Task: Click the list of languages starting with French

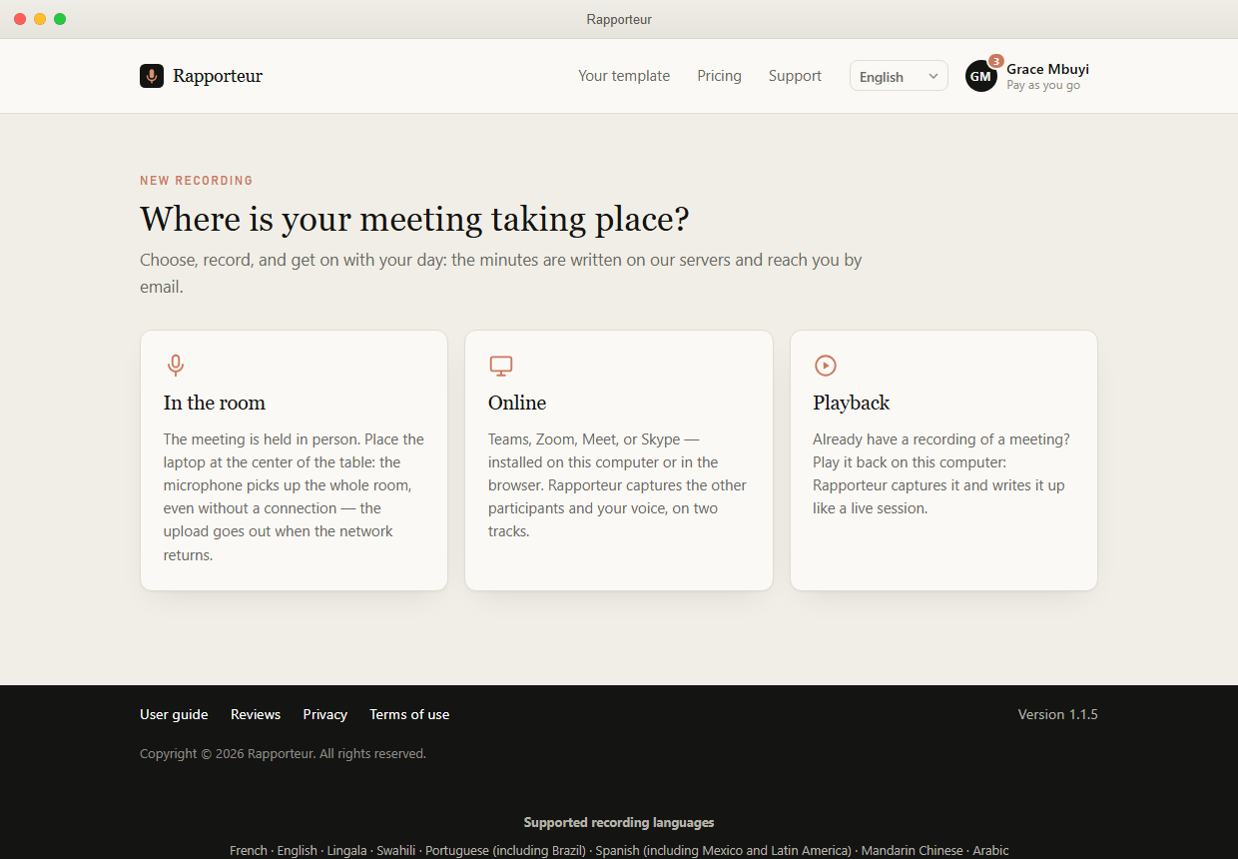Action: 619,851
